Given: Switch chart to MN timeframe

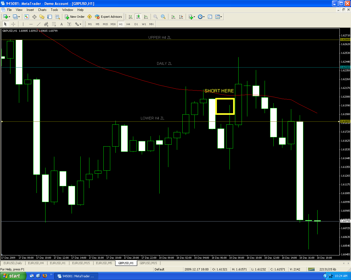Looking at the screenshot, I should click(x=151, y=24).
